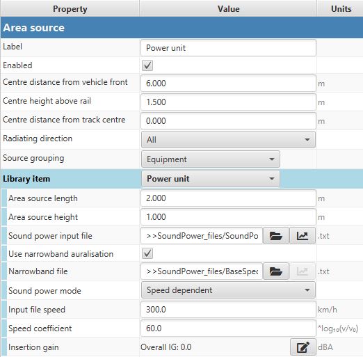This screenshot has height=357, width=363.
Task: Click the Speed coefficient input field
Action: point(228,328)
